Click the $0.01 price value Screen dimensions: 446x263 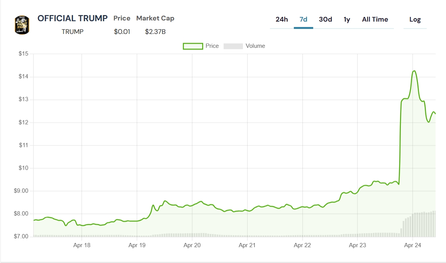tap(122, 32)
